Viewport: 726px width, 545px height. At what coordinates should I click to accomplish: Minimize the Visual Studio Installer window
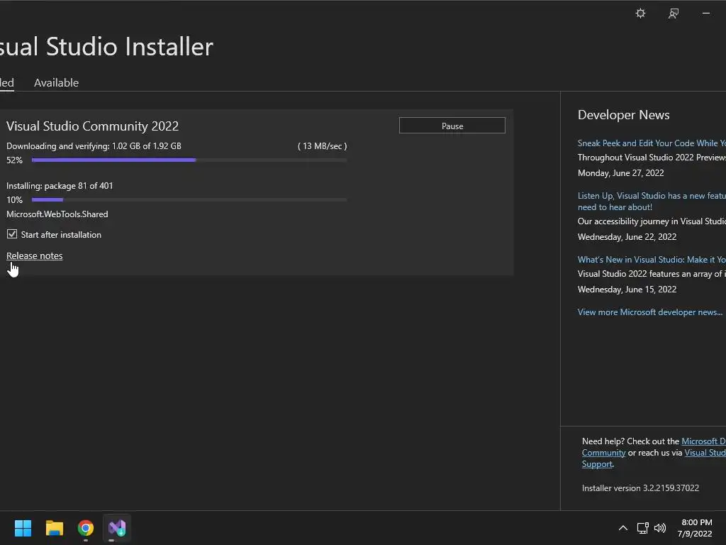pyautogui.click(x=706, y=13)
